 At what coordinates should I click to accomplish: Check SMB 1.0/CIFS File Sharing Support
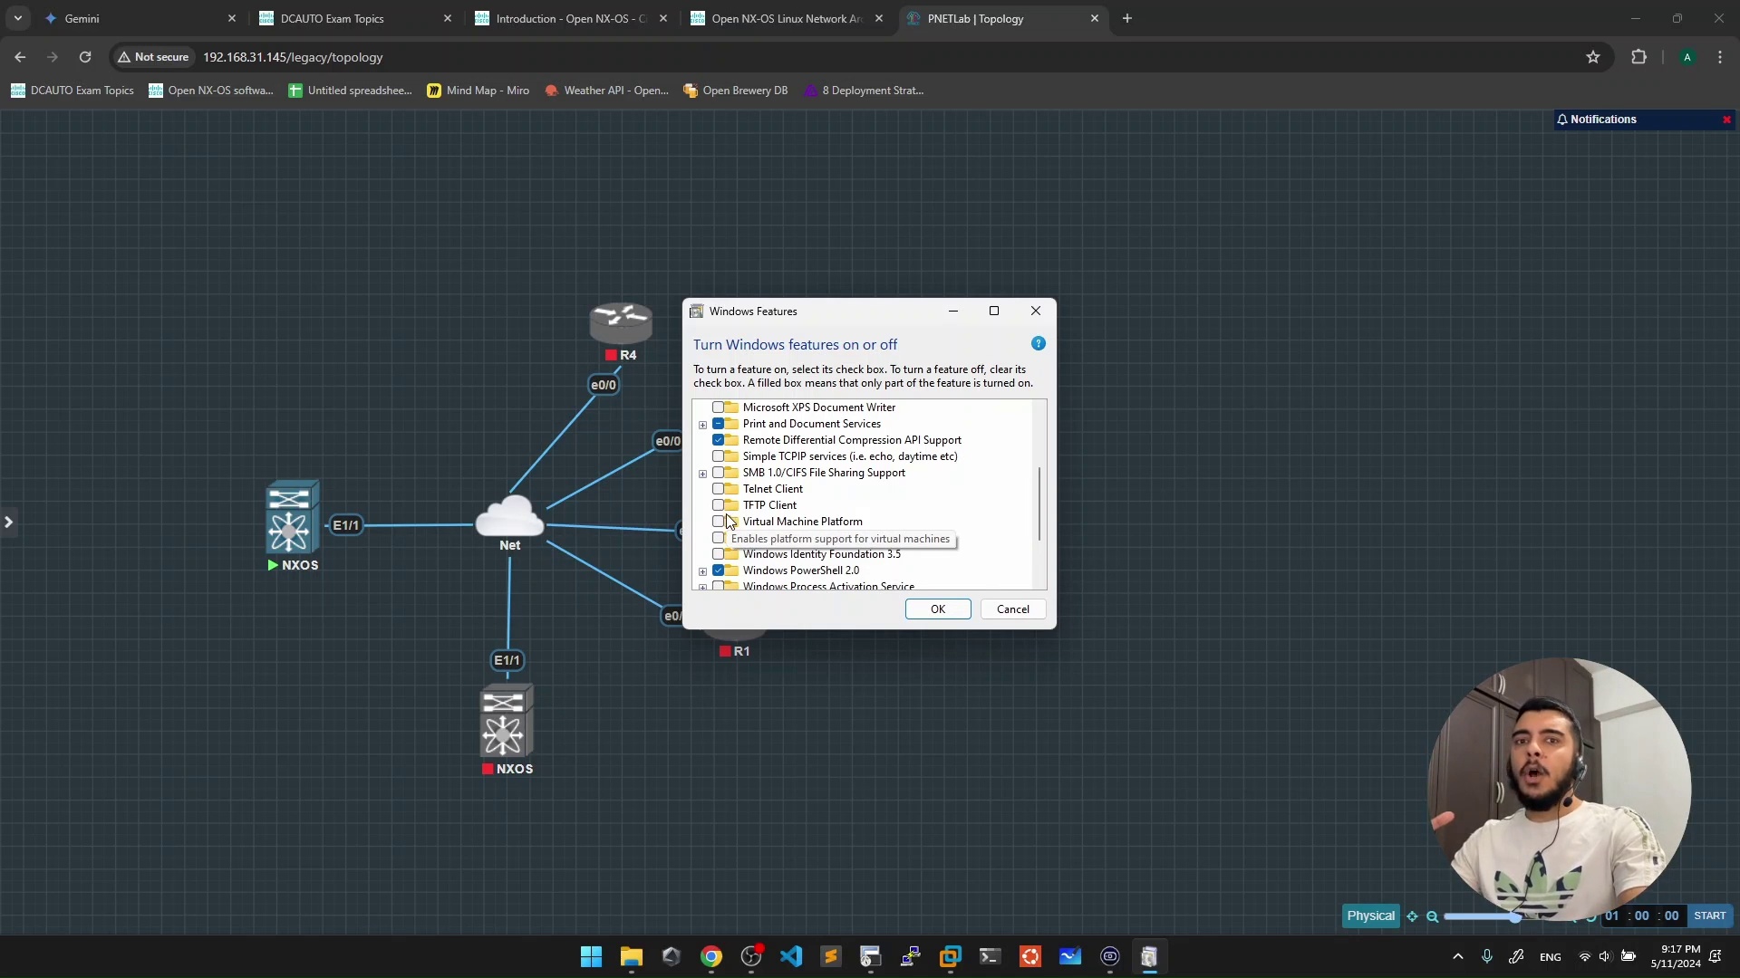(x=719, y=473)
